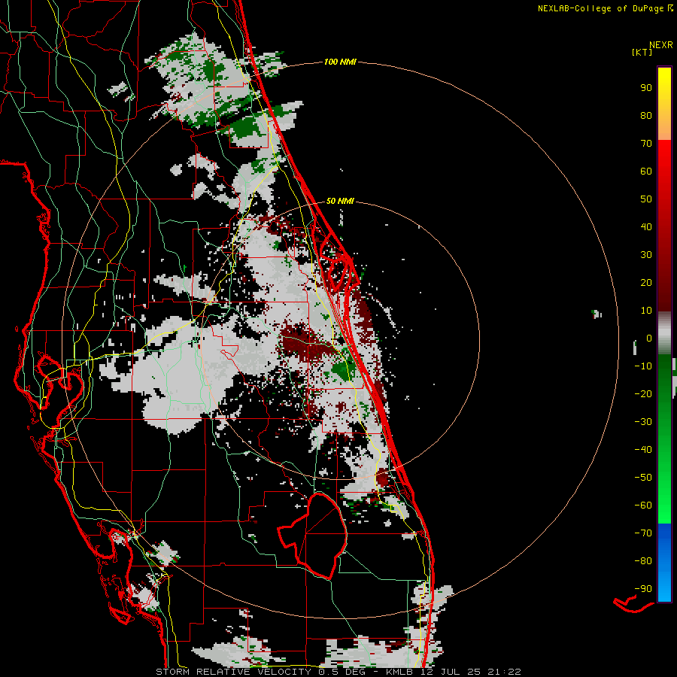
Task: Click the -60 value on the velocity scale
Action: point(643,505)
